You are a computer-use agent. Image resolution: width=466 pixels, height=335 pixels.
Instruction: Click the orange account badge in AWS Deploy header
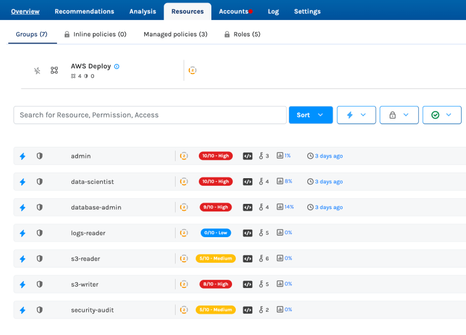point(193,70)
